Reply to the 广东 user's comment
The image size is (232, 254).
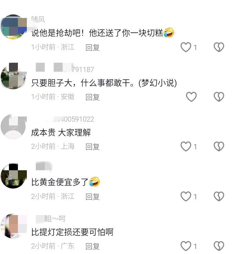pos(92,246)
